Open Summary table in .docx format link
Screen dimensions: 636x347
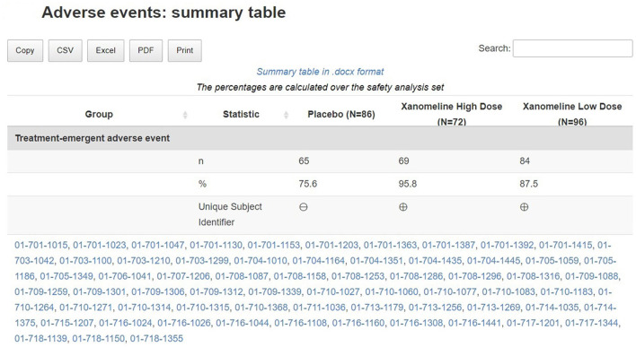[320, 72]
